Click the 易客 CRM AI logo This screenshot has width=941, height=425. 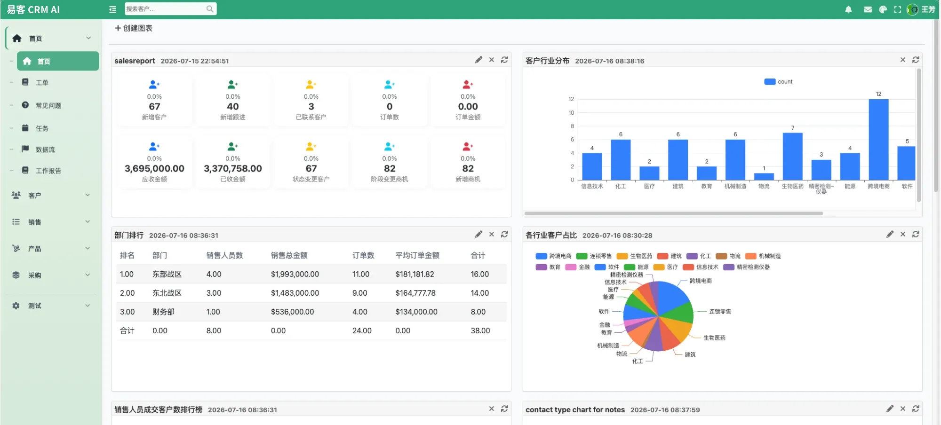[33, 9]
